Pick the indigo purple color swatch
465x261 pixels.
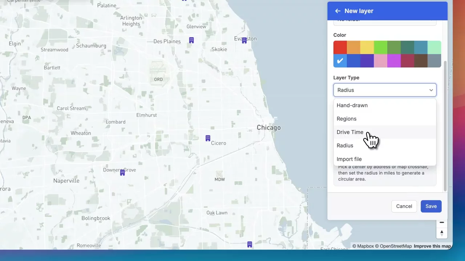(367, 61)
